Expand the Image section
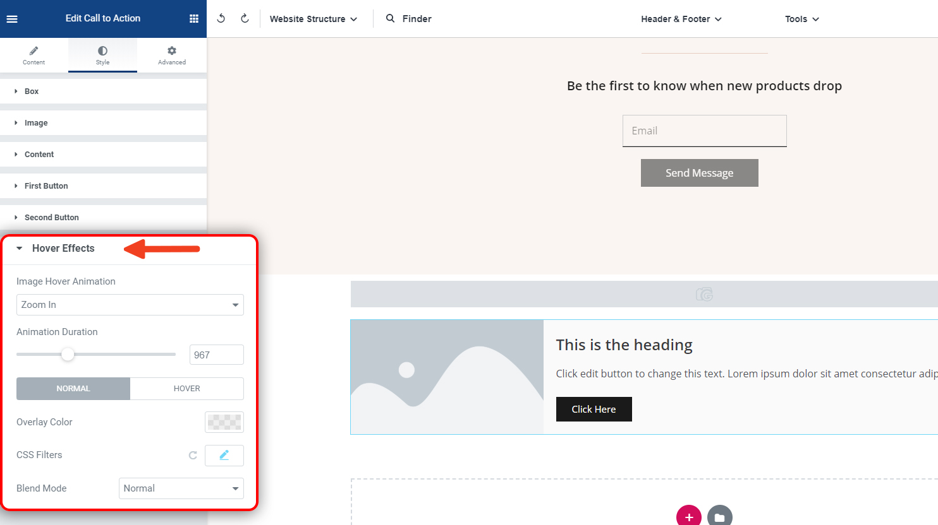Viewport: 938px width, 525px height. tap(103, 123)
